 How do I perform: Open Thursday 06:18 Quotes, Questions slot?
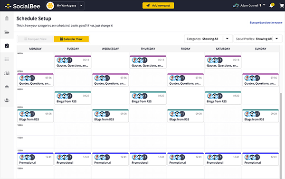tap(148, 62)
